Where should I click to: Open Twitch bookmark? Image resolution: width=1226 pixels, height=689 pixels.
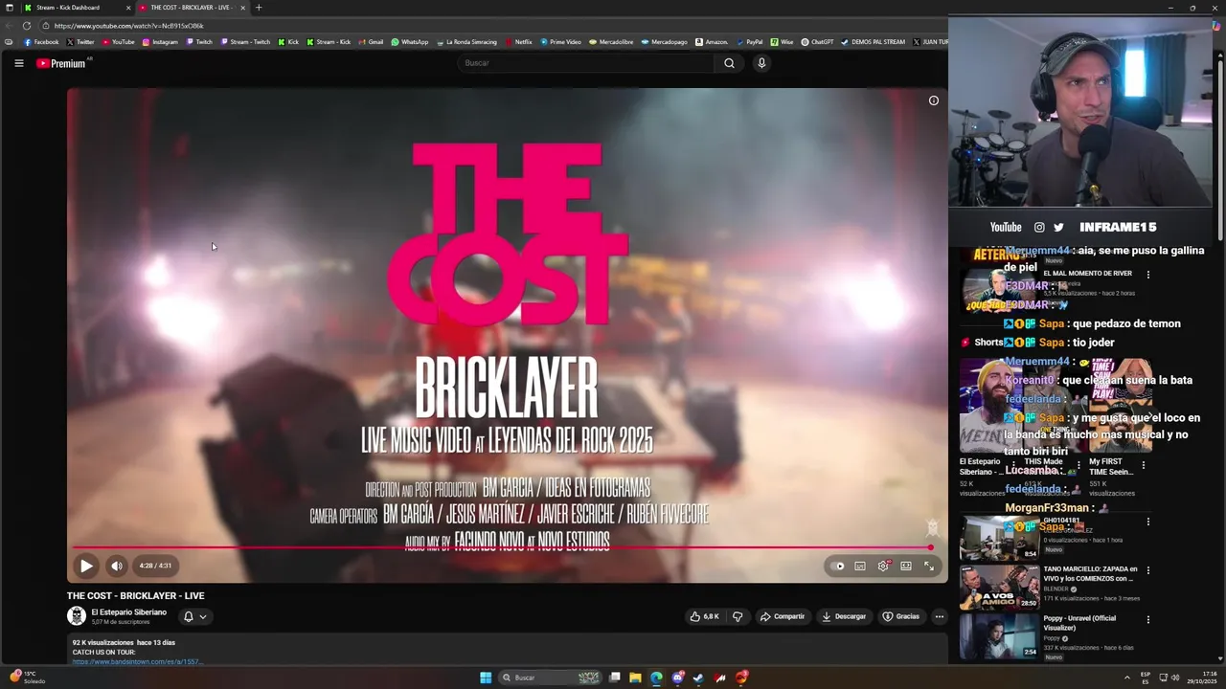pyautogui.click(x=199, y=42)
